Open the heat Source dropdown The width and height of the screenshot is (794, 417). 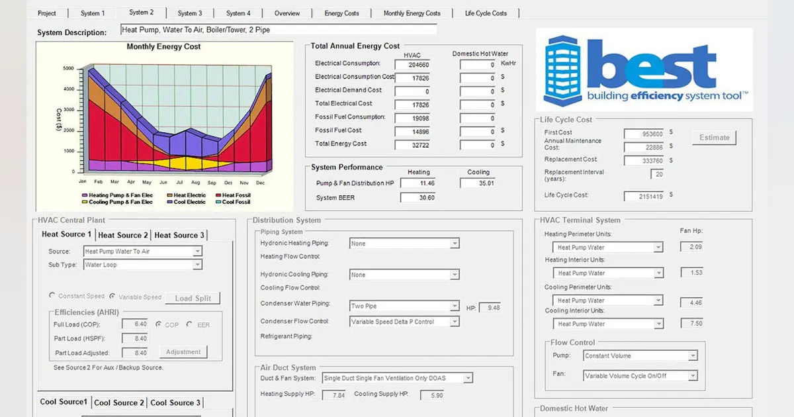point(197,252)
